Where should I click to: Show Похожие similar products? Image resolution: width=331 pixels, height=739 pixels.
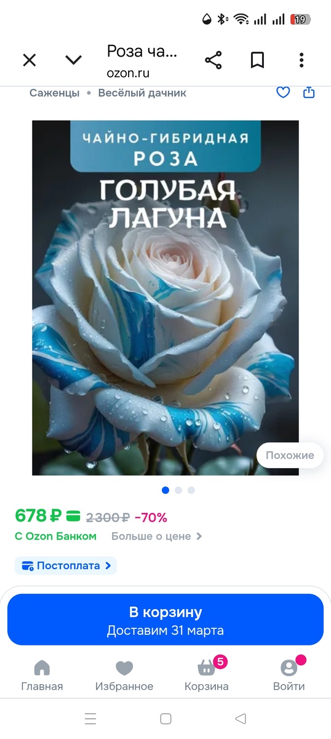(x=290, y=456)
